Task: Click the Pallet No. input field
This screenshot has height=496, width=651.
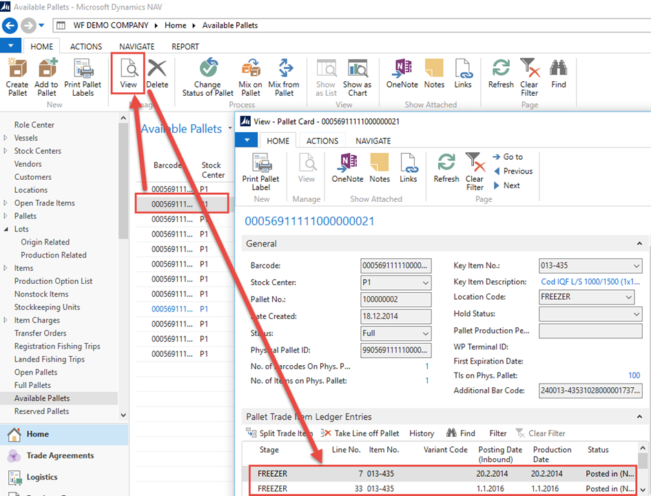Action: point(395,300)
